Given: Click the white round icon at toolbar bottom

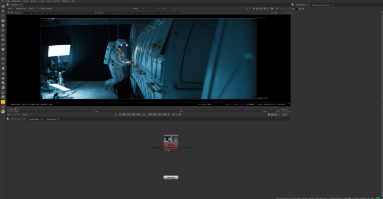Looking at the screenshot, I should click(x=3, y=111).
